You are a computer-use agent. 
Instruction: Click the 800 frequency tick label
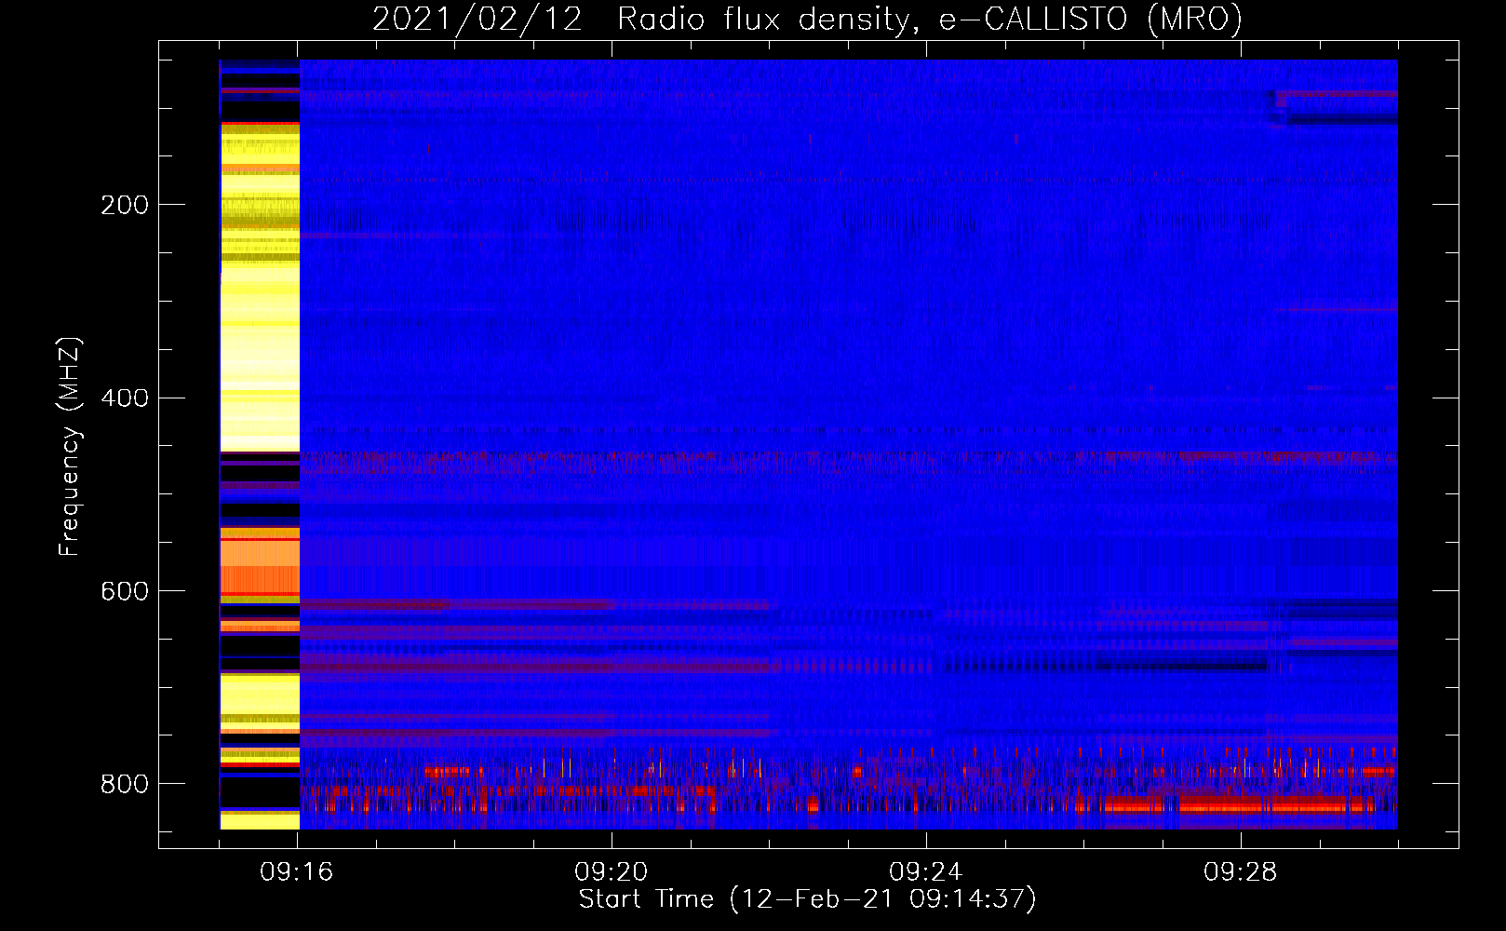[124, 784]
